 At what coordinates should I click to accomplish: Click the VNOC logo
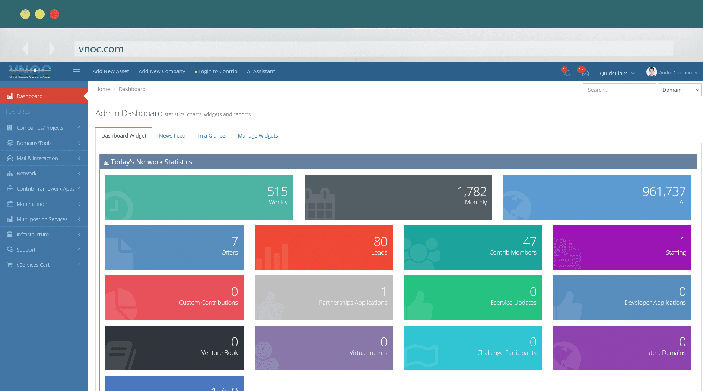tap(30, 72)
